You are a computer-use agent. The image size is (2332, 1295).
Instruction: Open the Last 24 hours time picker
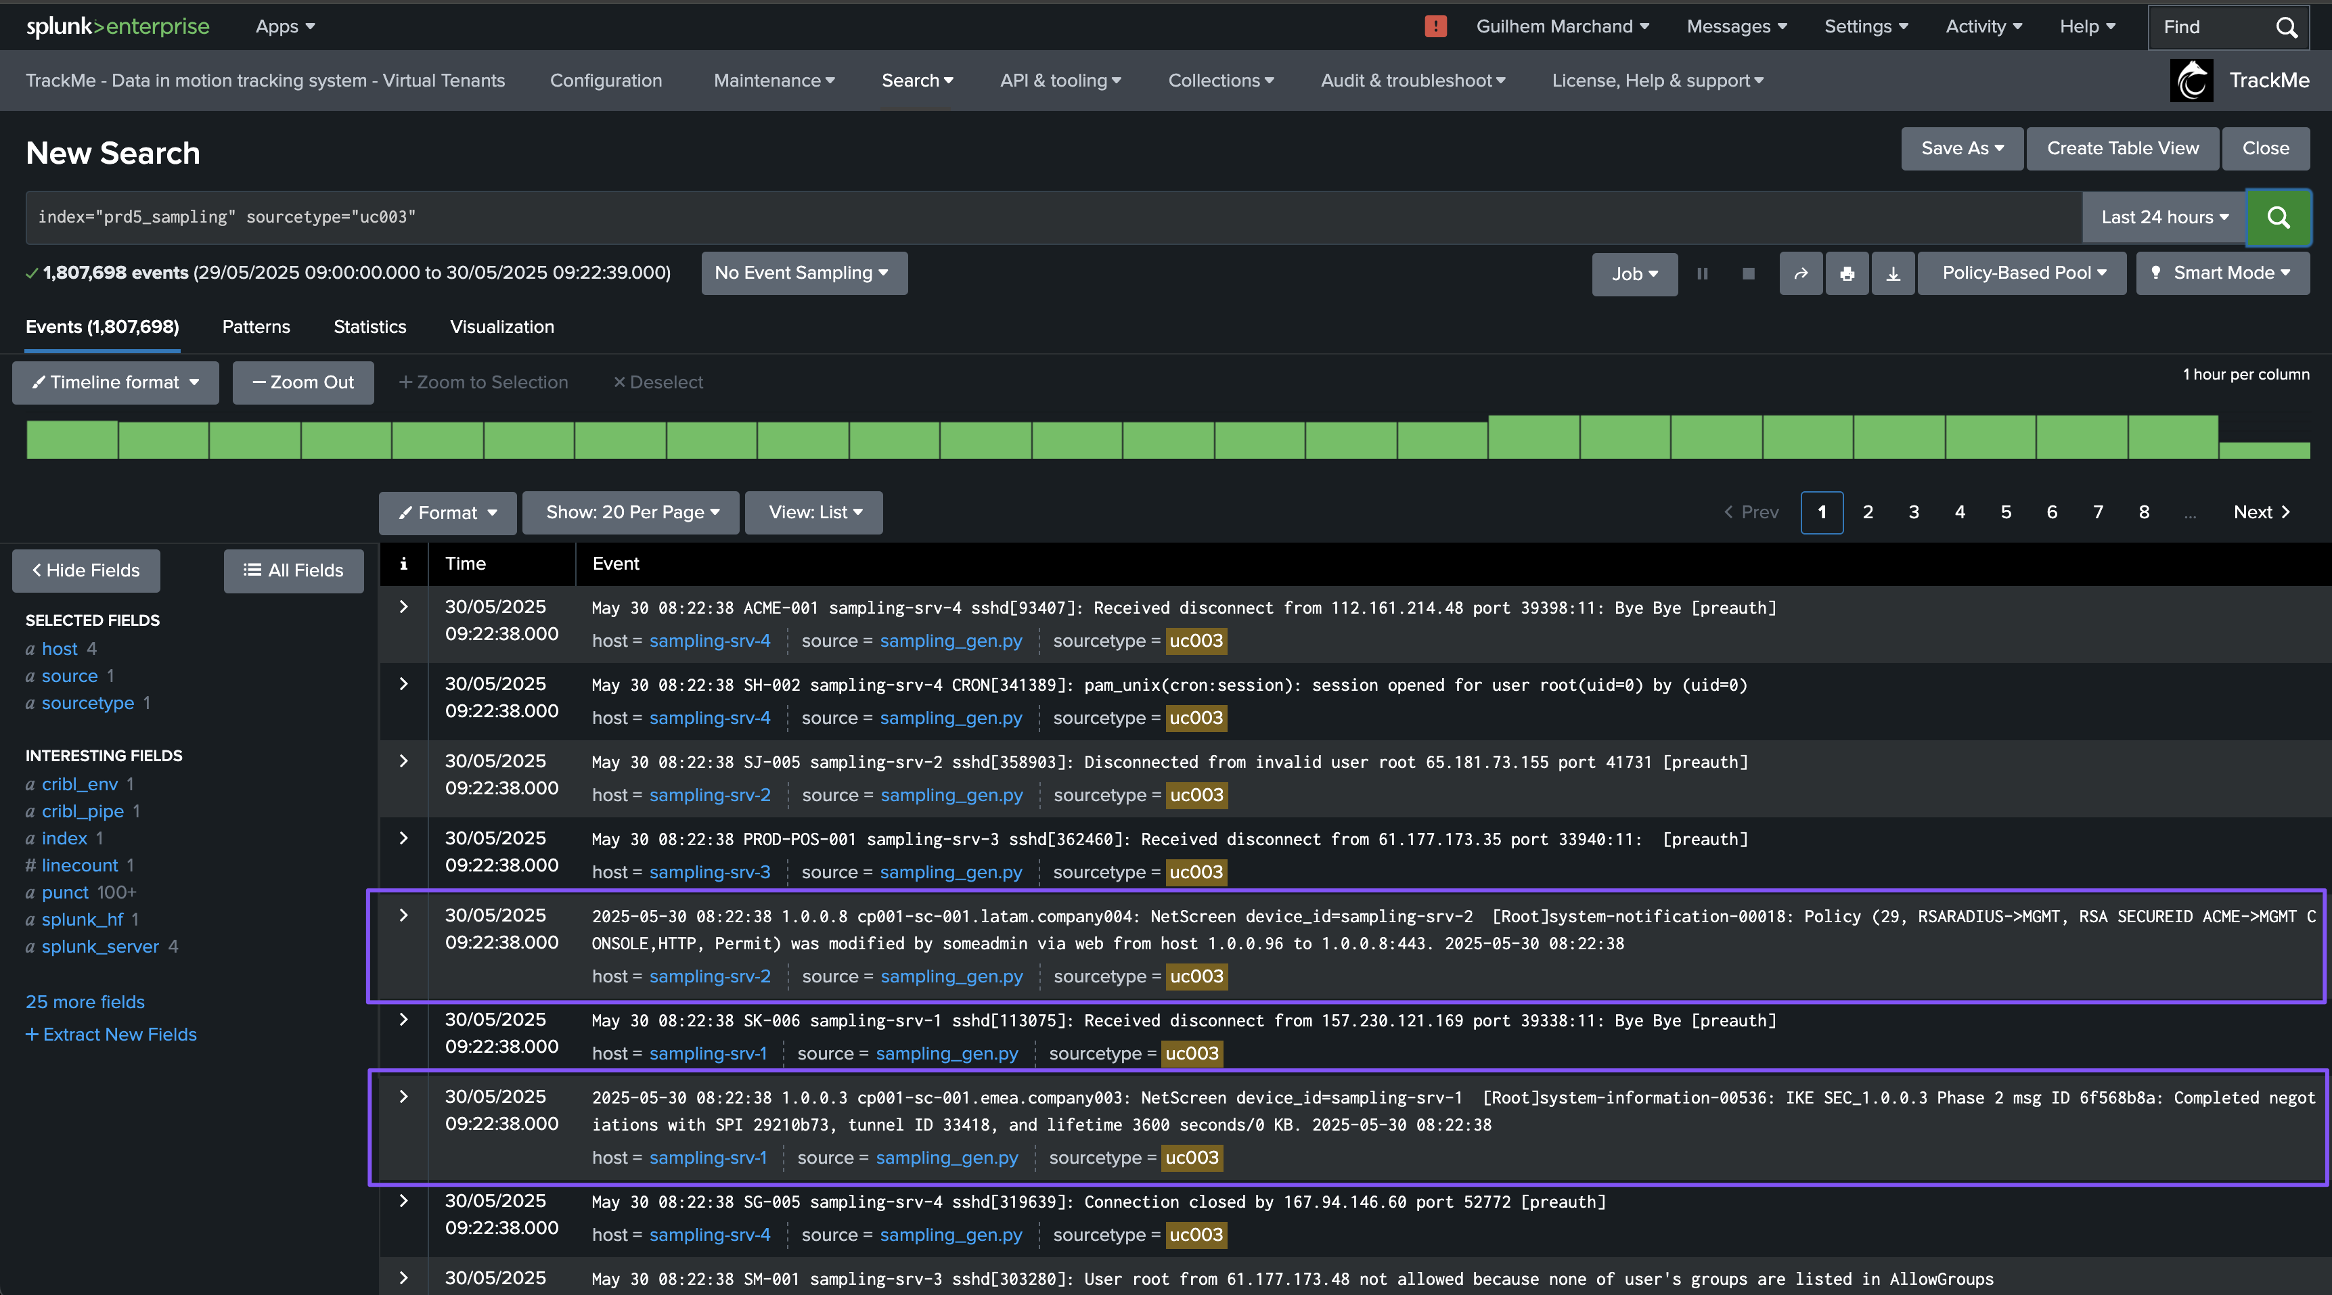2165,217
